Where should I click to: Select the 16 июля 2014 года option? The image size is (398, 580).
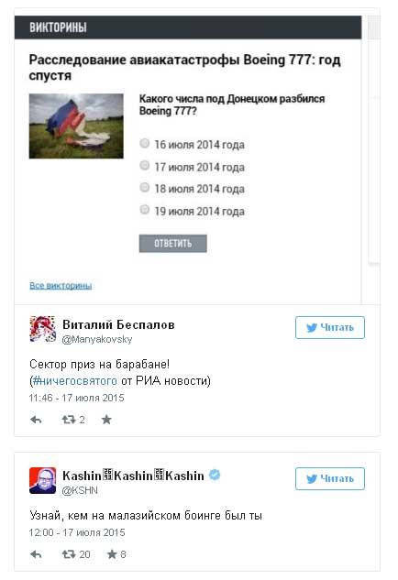[x=144, y=143]
